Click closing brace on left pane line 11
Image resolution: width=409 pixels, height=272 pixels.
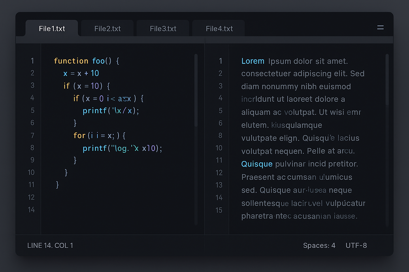(57, 185)
